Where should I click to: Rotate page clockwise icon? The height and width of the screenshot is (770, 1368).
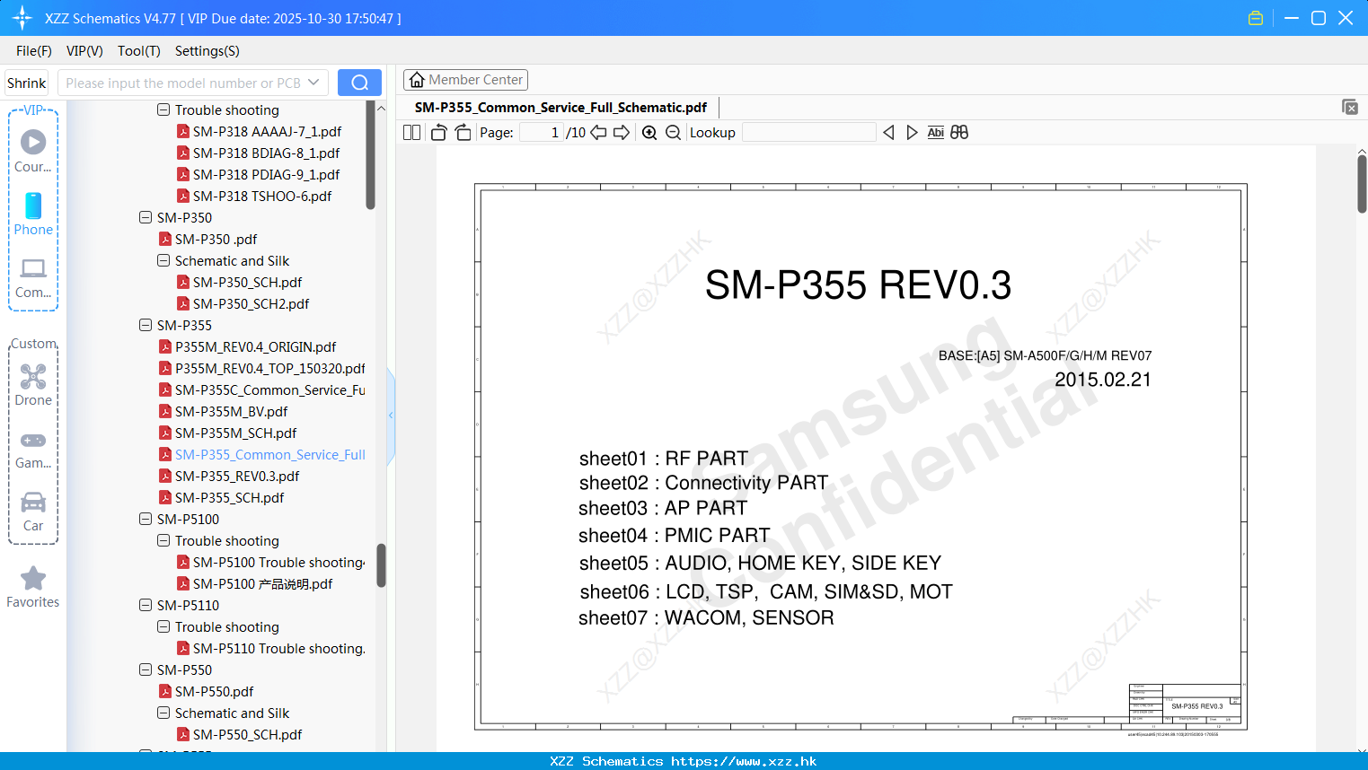463,133
